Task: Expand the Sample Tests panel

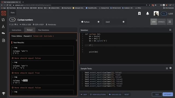Action: point(167,68)
